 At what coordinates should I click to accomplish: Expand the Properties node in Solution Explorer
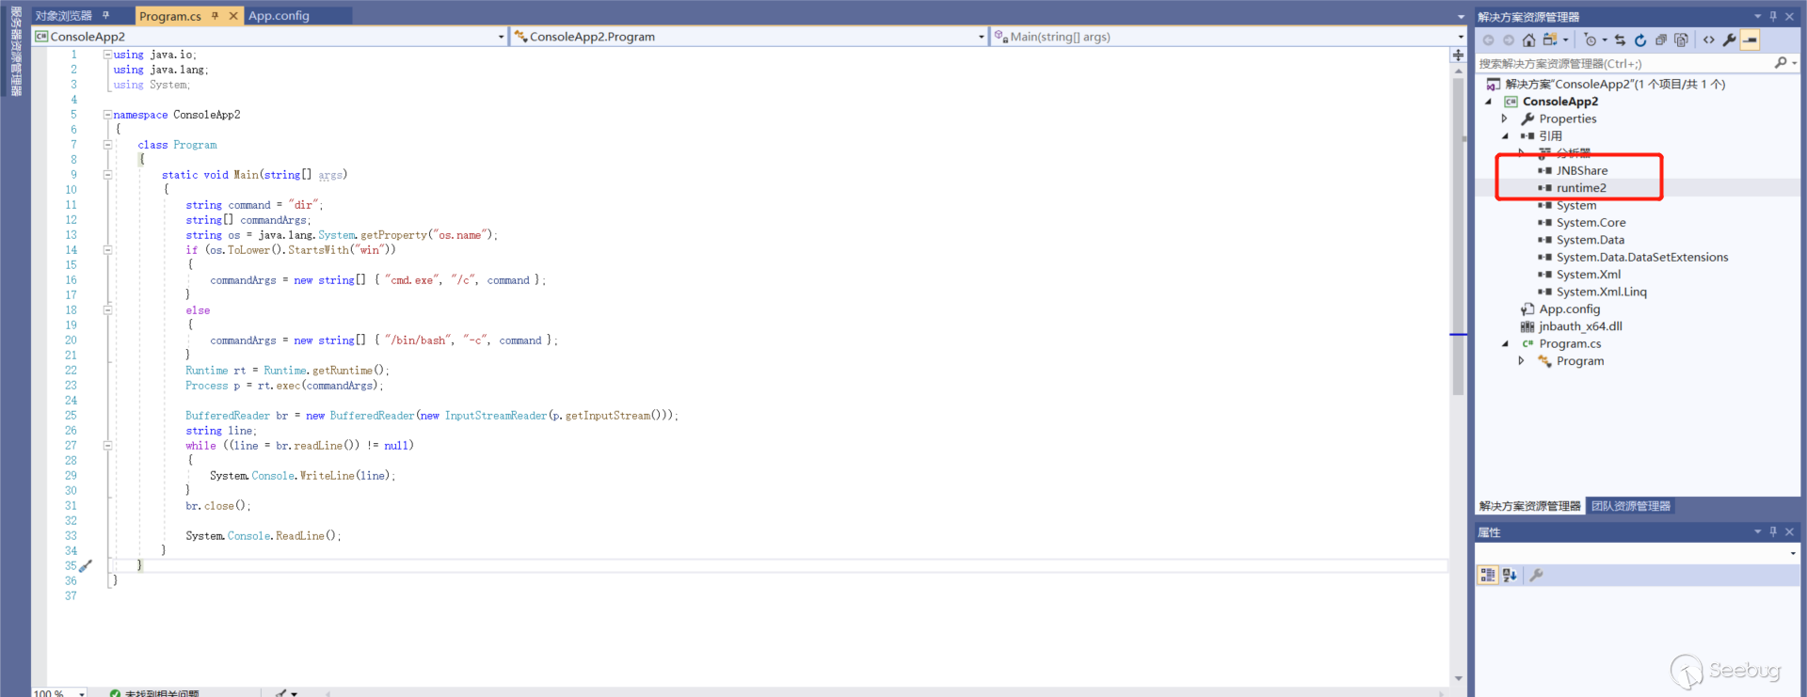tap(1505, 119)
